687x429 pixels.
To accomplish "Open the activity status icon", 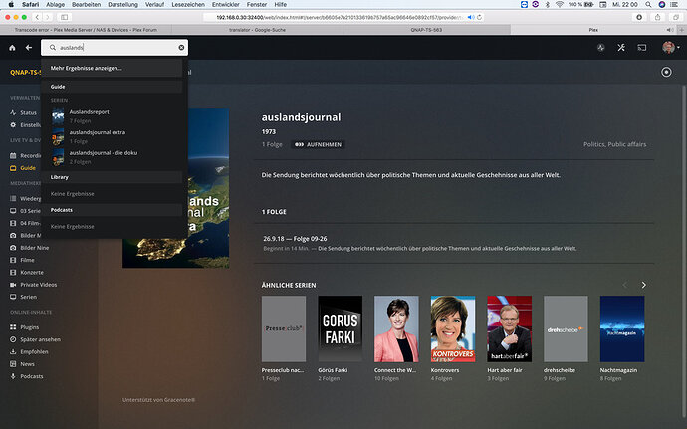I will (601, 48).
